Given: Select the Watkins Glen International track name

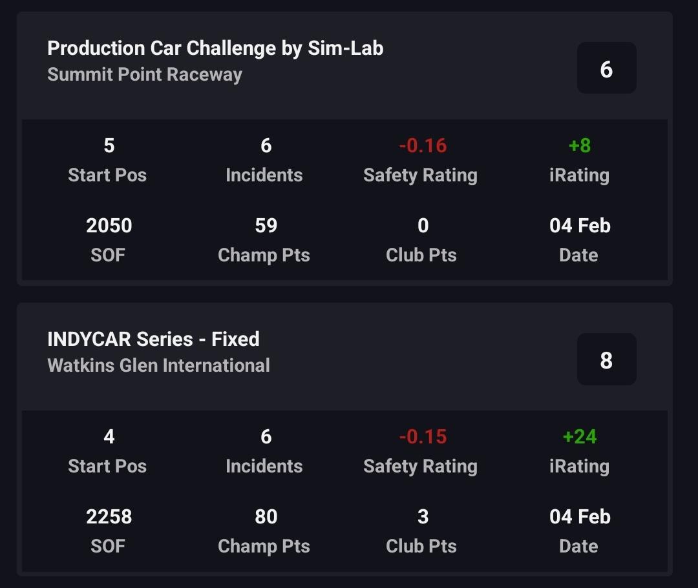Looking at the screenshot, I should tap(158, 365).
